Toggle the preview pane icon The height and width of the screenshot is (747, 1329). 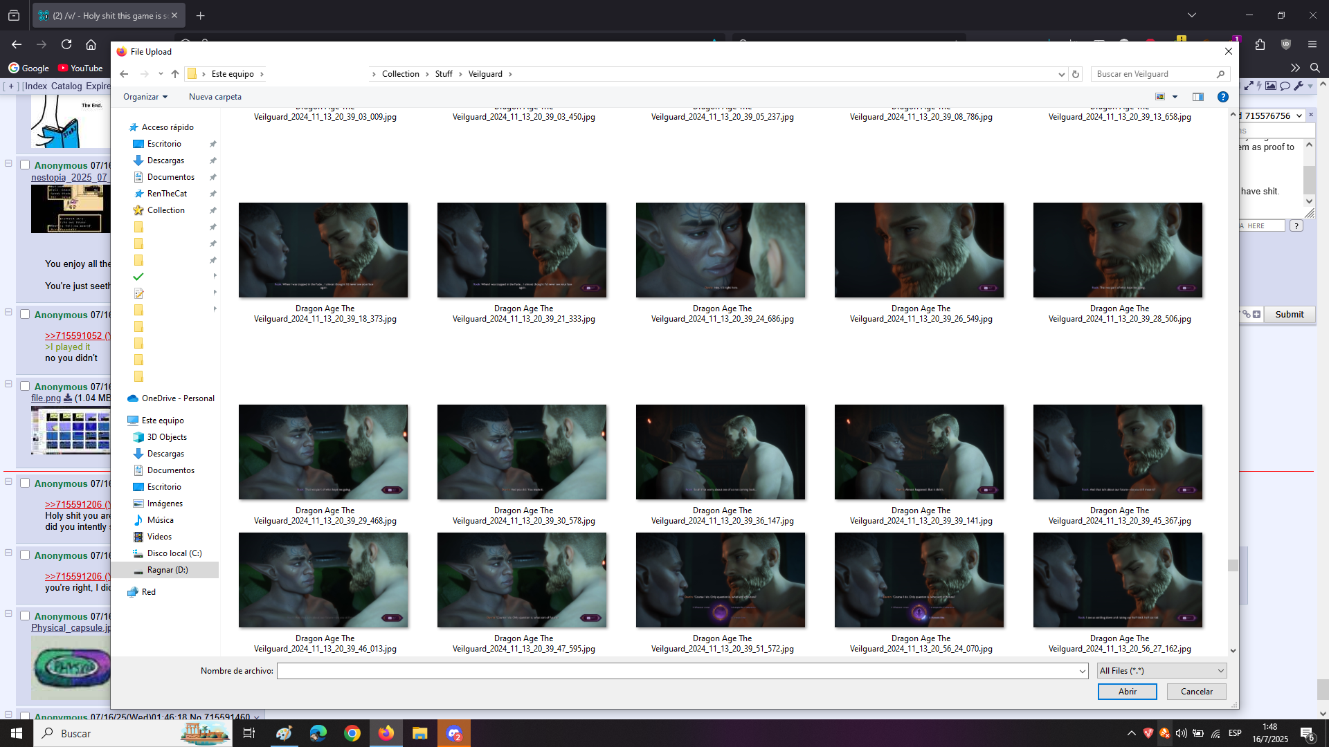1198,97
